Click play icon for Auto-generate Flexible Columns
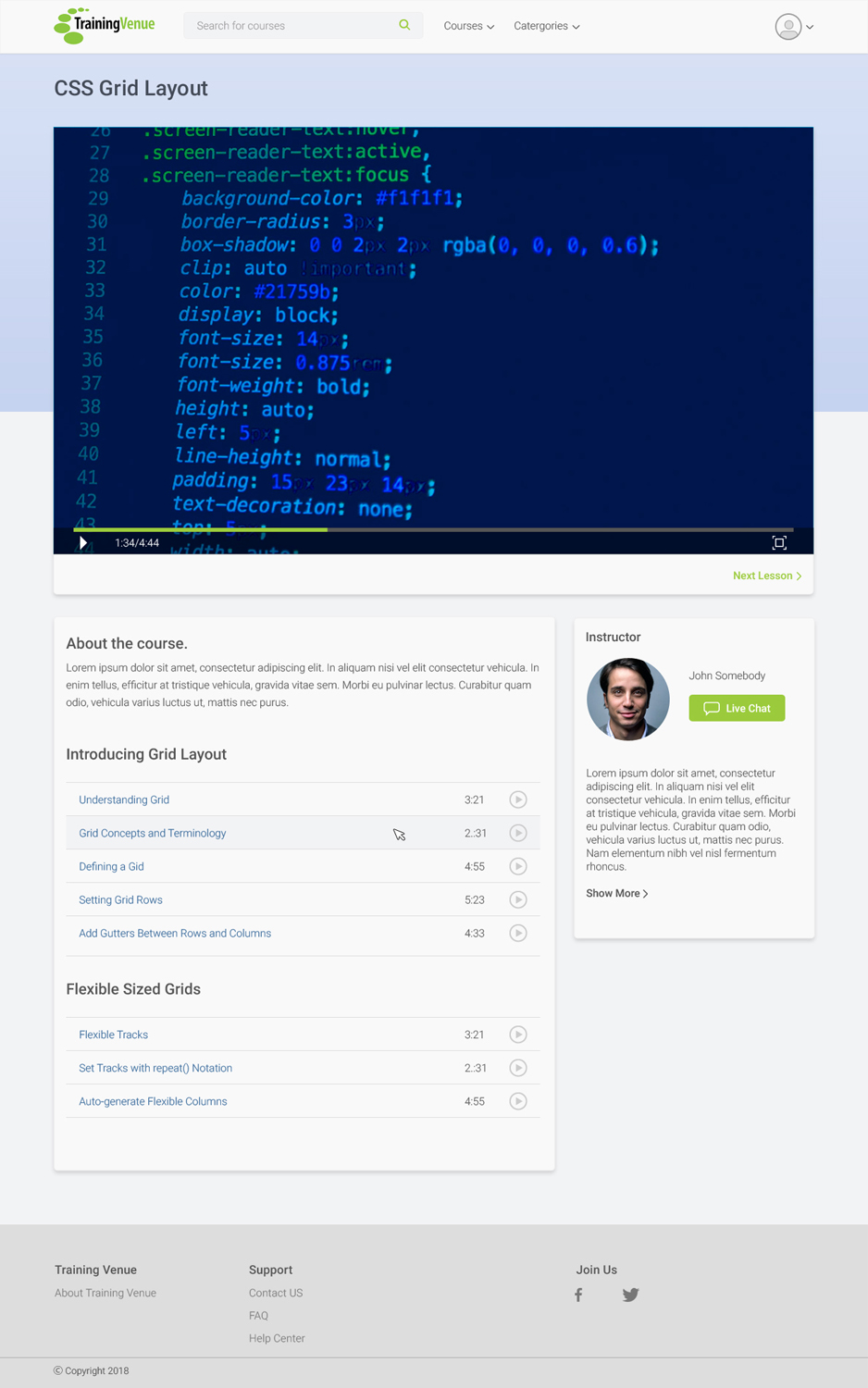This screenshot has height=1388, width=868. pyautogui.click(x=518, y=1101)
